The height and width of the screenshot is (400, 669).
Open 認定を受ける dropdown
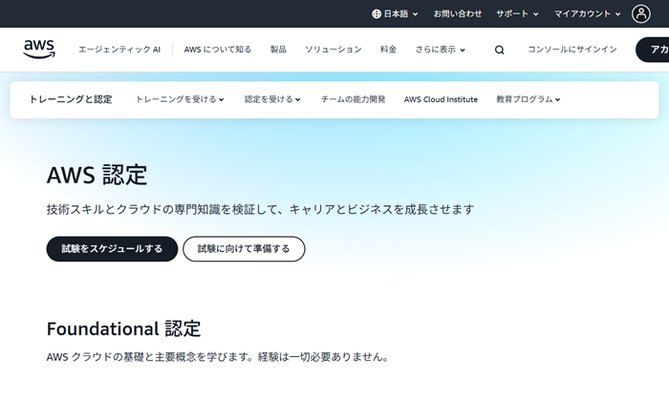pos(272,99)
